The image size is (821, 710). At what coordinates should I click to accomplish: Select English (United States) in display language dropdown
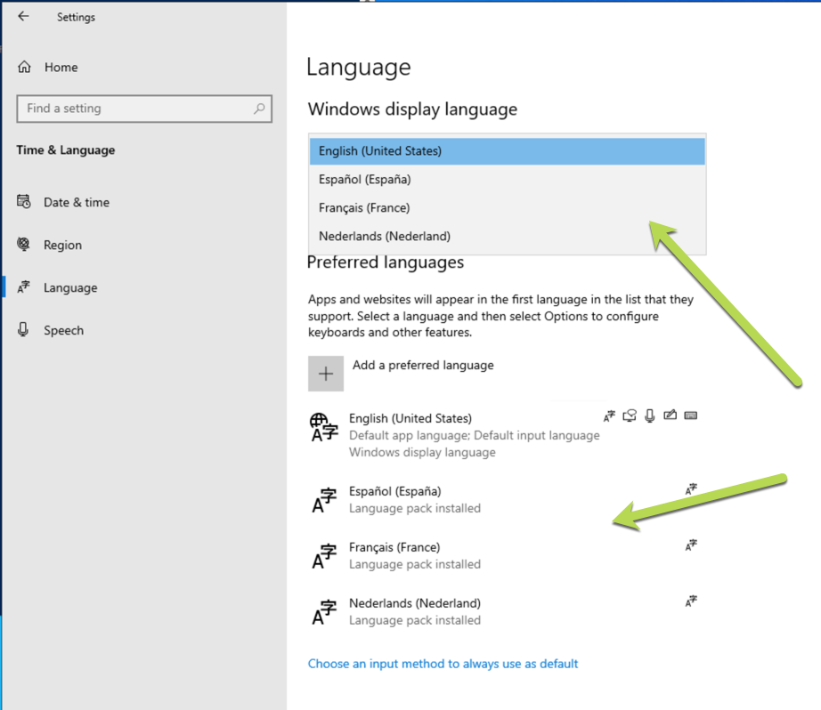click(x=507, y=150)
